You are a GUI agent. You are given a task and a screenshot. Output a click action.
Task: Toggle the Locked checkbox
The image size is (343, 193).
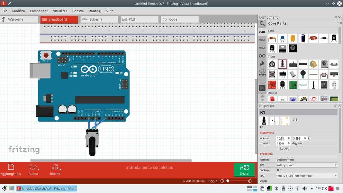point(278,149)
